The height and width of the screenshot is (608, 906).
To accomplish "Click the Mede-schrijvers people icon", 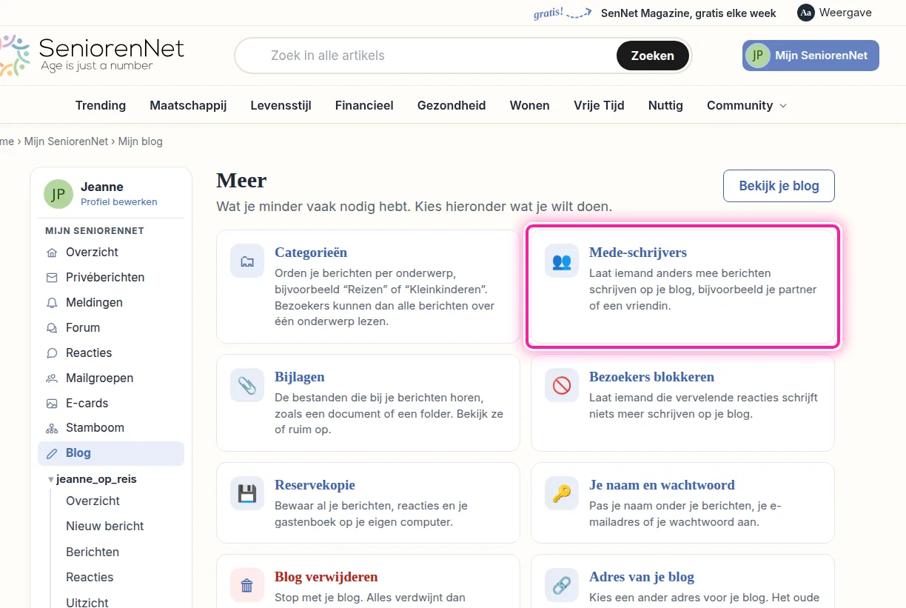I will tap(562, 261).
